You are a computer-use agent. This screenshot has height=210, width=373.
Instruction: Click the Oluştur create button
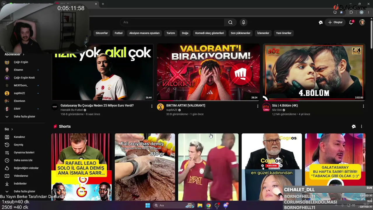335,22
